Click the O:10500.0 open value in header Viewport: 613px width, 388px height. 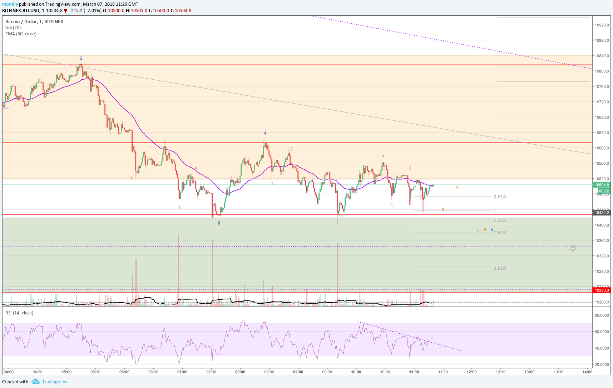tap(114, 11)
